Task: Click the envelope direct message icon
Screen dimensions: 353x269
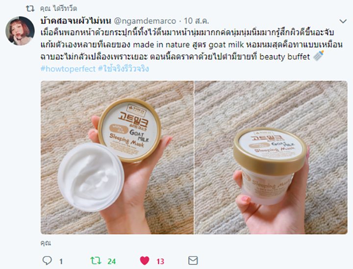Action: [x=193, y=261]
